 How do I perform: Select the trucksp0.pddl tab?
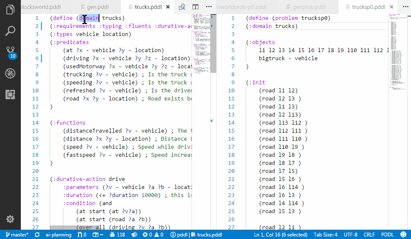[x=368, y=7]
